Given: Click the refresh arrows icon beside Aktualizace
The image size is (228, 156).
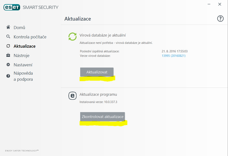Looking at the screenshot, I should 8,46.
